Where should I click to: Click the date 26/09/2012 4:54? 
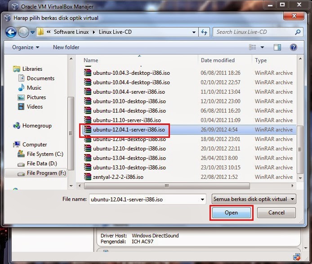click(x=219, y=130)
